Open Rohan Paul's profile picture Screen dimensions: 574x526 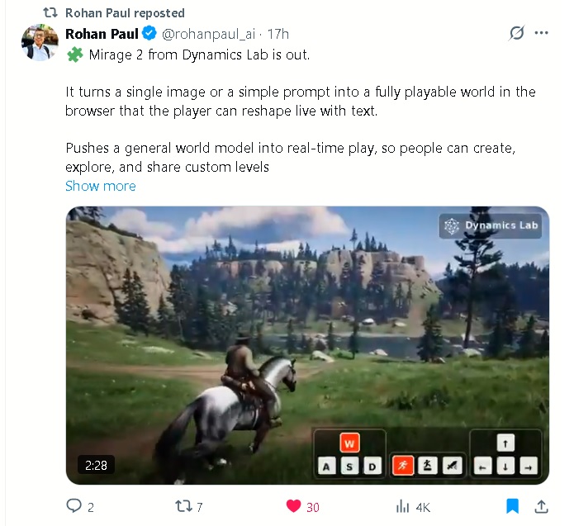(40, 42)
